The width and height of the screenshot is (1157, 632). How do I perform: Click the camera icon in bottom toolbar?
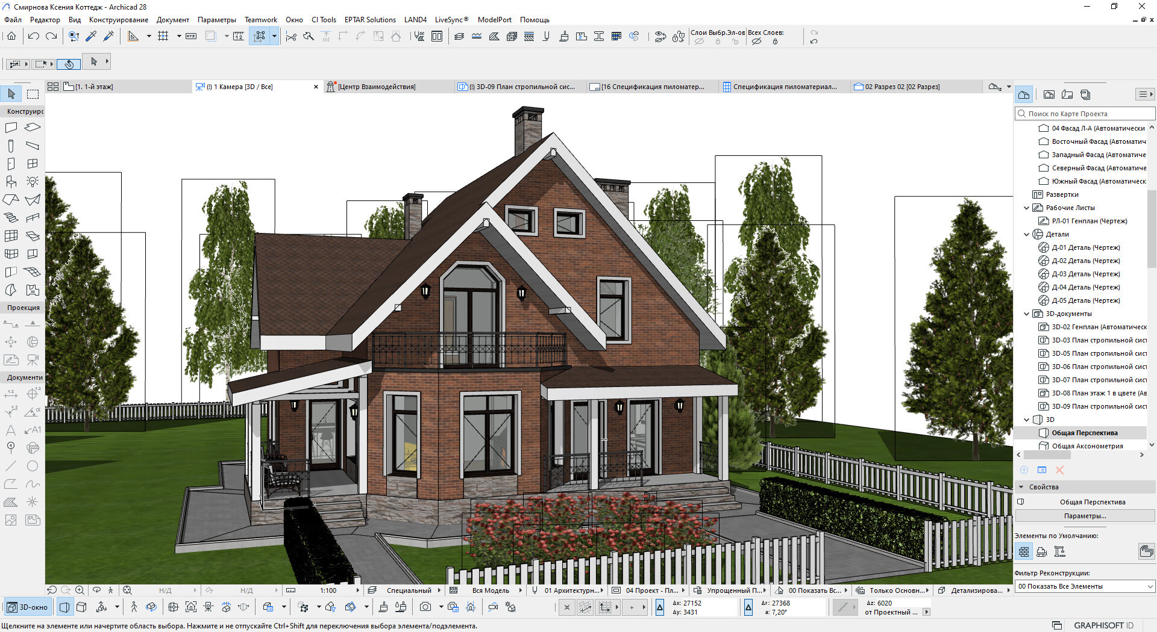(x=425, y=607)
